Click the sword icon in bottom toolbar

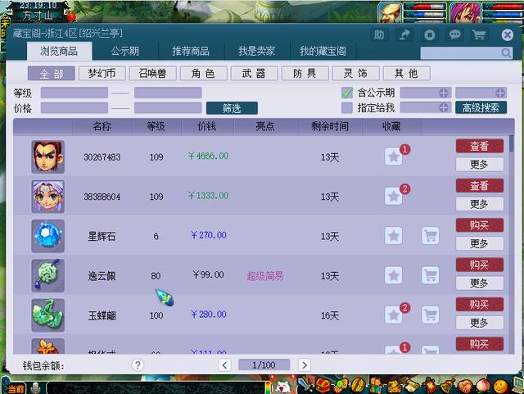tap(305, 385)
